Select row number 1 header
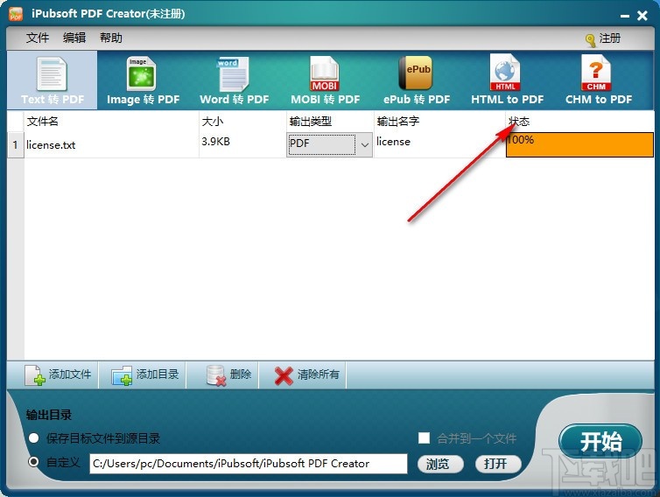This screenshot has height=497, width=660. pyautogui.click(x=16, y=145)
